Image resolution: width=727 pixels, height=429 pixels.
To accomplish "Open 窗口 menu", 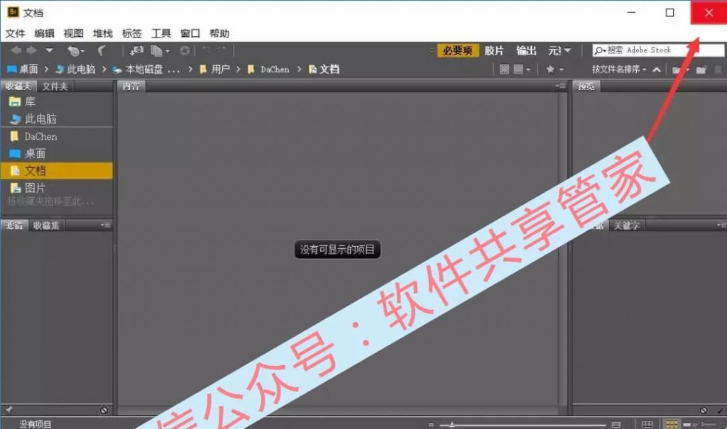I will point(190,33).
